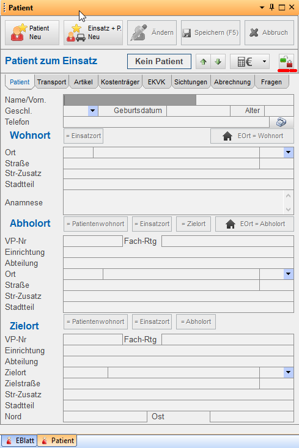Screen dimensions: 299x448
Task: Switch to EBlatt bottom tab
Action: (20, 441)
